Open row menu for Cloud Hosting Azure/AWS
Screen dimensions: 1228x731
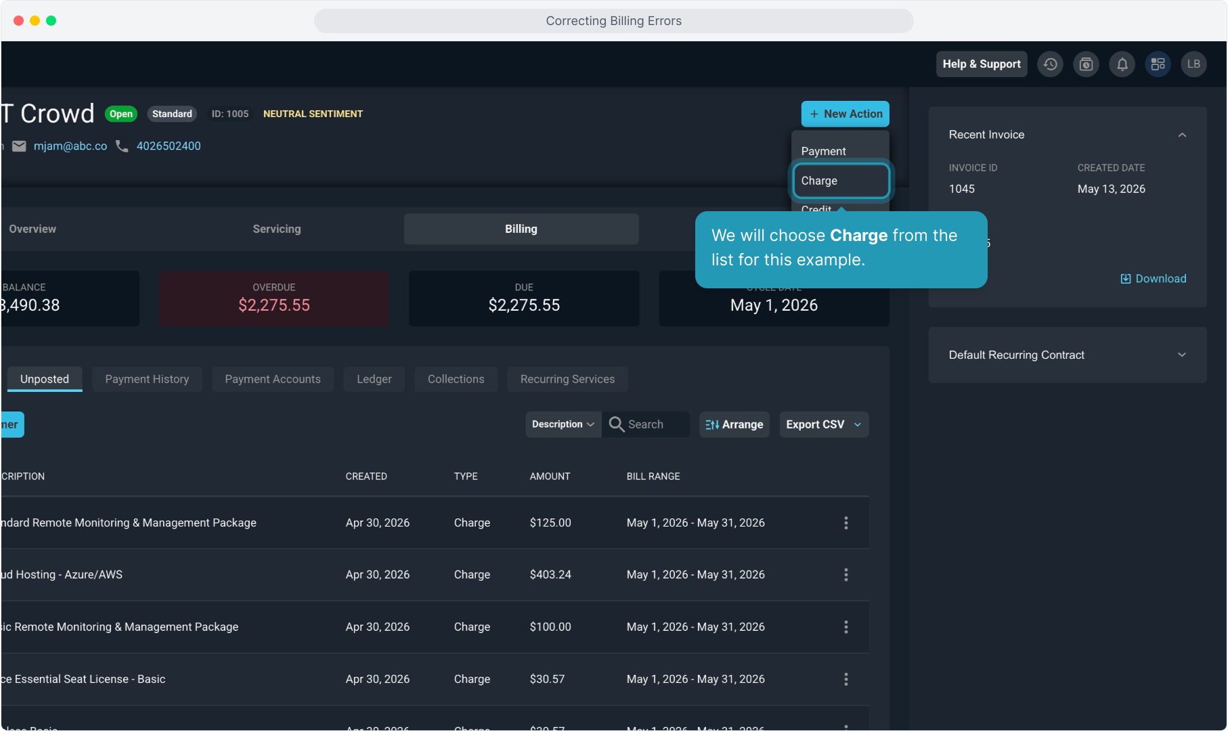click(x=846, y=575)
